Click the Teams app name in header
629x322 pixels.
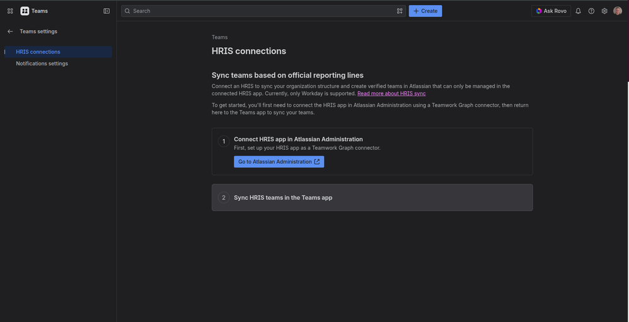point(40,11)
